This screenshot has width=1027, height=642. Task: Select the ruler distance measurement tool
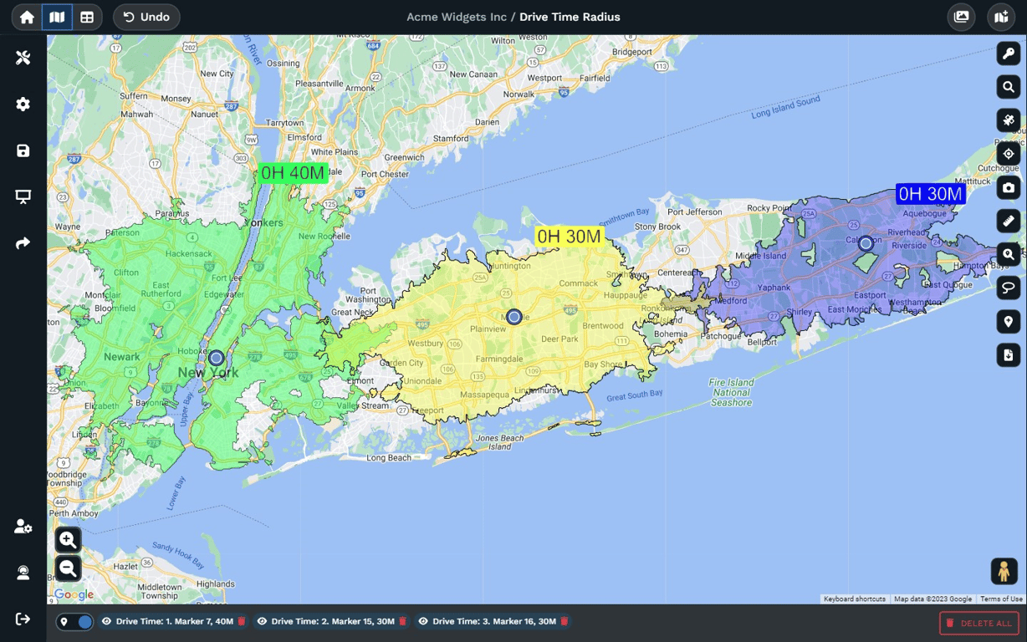coord(1009,221)
